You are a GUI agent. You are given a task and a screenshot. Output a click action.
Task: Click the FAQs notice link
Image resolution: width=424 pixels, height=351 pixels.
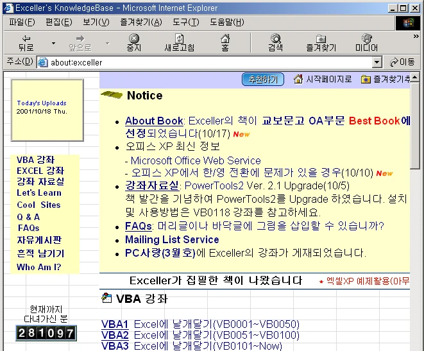139,226
